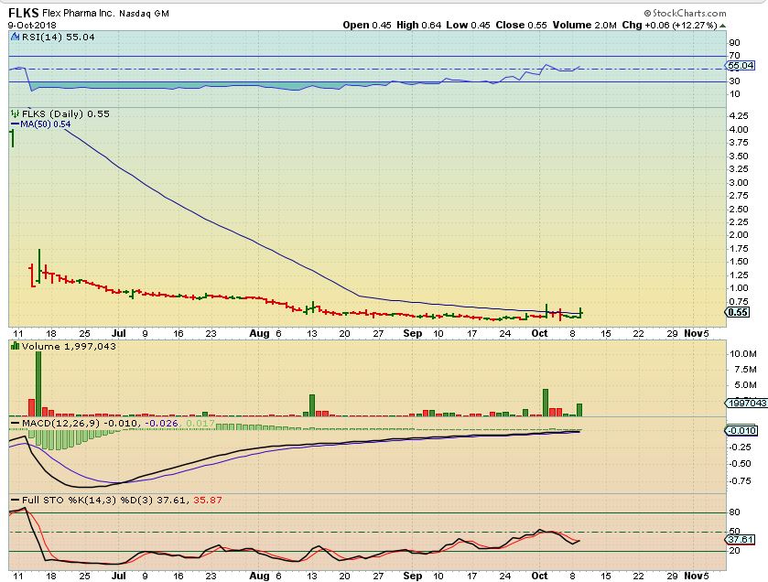Click the 9-Oct-2018 date label

coord(27,26)
